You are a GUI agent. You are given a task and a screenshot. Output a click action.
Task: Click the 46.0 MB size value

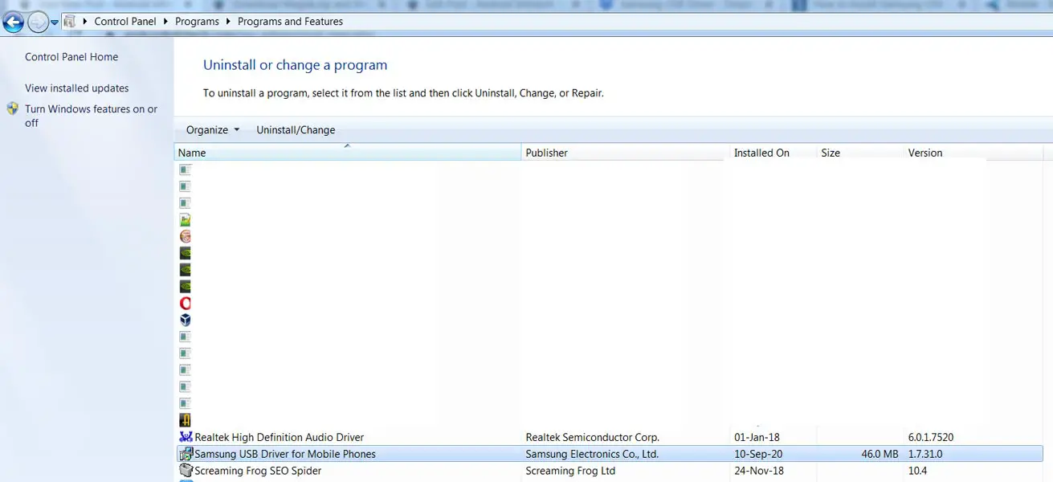point(880,454)
